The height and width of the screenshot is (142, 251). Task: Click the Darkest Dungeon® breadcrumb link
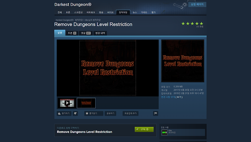pyautogui.click(x=64, y=20)
